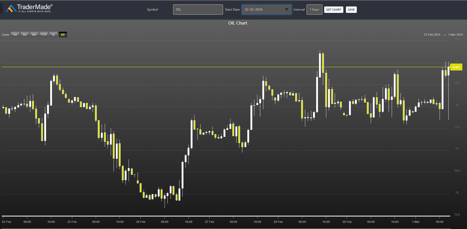This screenshot has width=467, height=229.
Task: Select the All zoom range
Action: tap(63, 35)
